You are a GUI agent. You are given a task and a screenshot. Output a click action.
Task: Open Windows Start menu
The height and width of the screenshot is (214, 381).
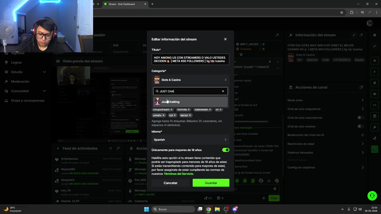pos(146,209)
